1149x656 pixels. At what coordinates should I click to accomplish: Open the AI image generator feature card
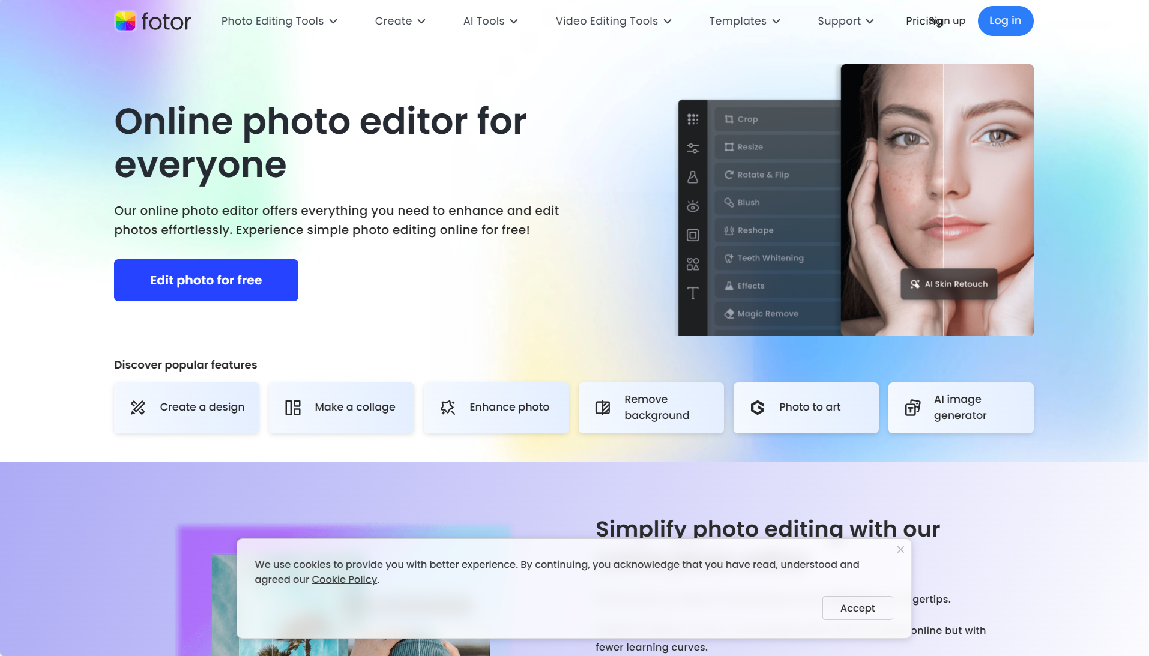pyautogui.click(x=961, y=408)
